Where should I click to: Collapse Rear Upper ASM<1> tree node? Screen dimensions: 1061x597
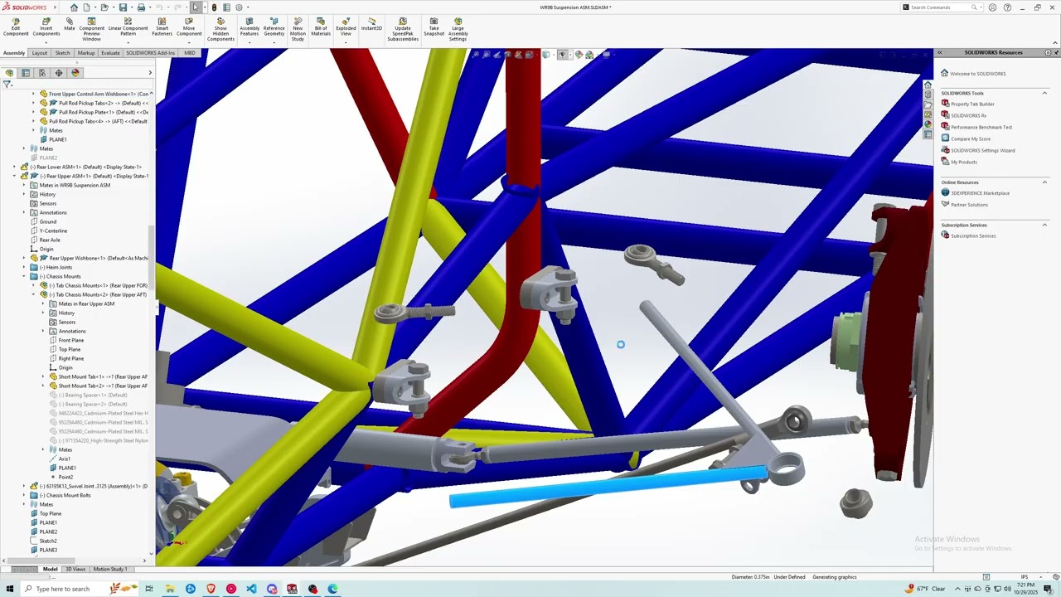click(x=15, y=176)
